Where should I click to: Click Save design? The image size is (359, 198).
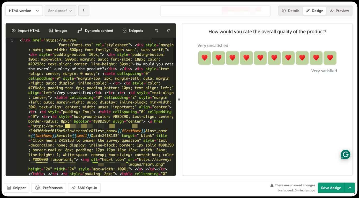(331, 188)
